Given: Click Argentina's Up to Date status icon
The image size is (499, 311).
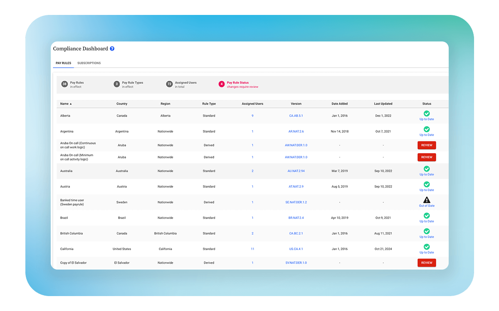Looking at the screenshot, I should 427,129.
